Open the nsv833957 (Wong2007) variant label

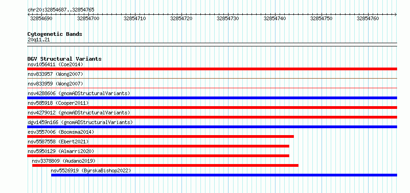click(55, 74)
